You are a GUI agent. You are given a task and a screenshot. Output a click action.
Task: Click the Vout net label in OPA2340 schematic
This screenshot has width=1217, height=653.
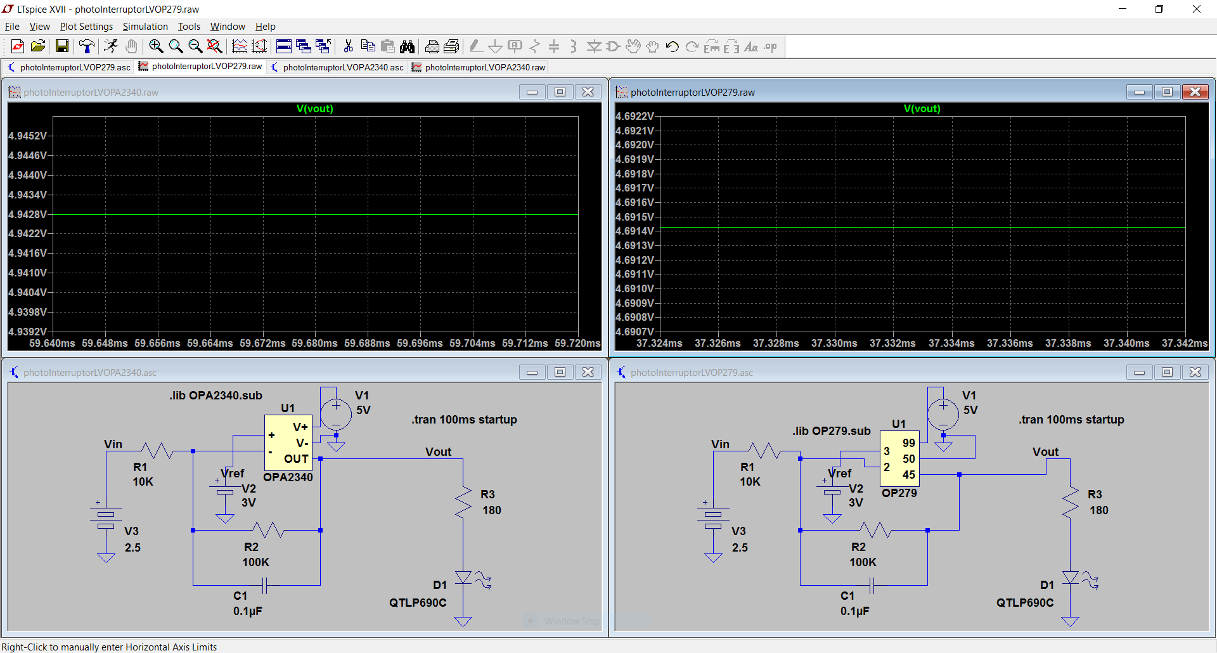(x=439, y=452)
